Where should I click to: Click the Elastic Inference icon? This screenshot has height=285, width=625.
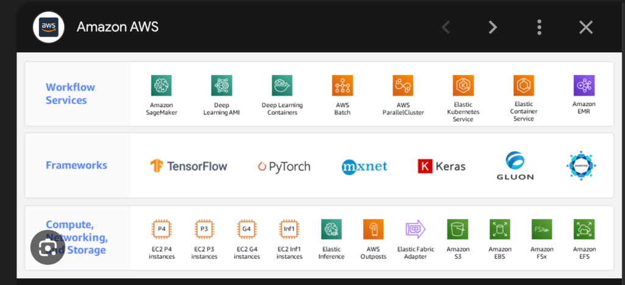(331, 230)
